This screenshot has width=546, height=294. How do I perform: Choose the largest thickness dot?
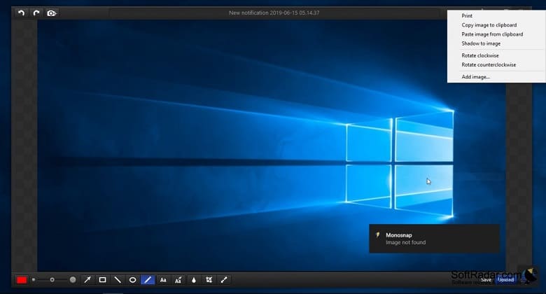72,280
